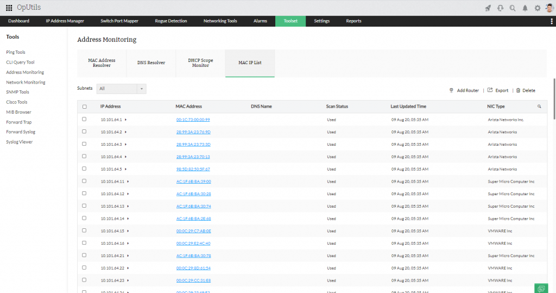Open MAC address link 00:1C:73:00:00:99

pyautogui.click(x=193, y=120)
